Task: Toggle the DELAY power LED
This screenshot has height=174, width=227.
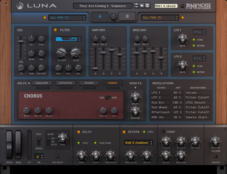Action: [x=79, y=132]
